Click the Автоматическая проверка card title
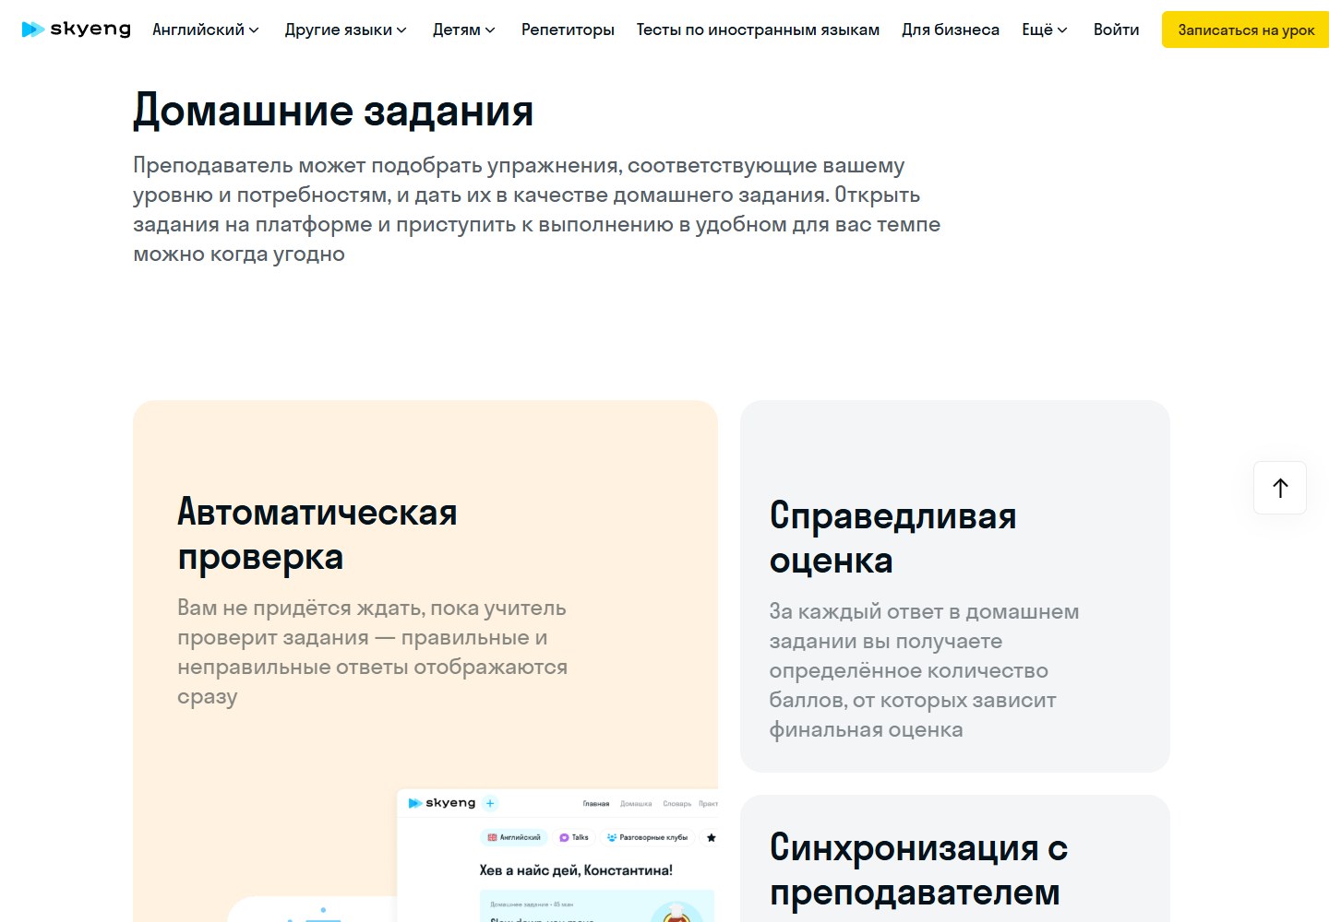Image resolution: width=1329 pixels, height=922 pixels. point(317,535)
